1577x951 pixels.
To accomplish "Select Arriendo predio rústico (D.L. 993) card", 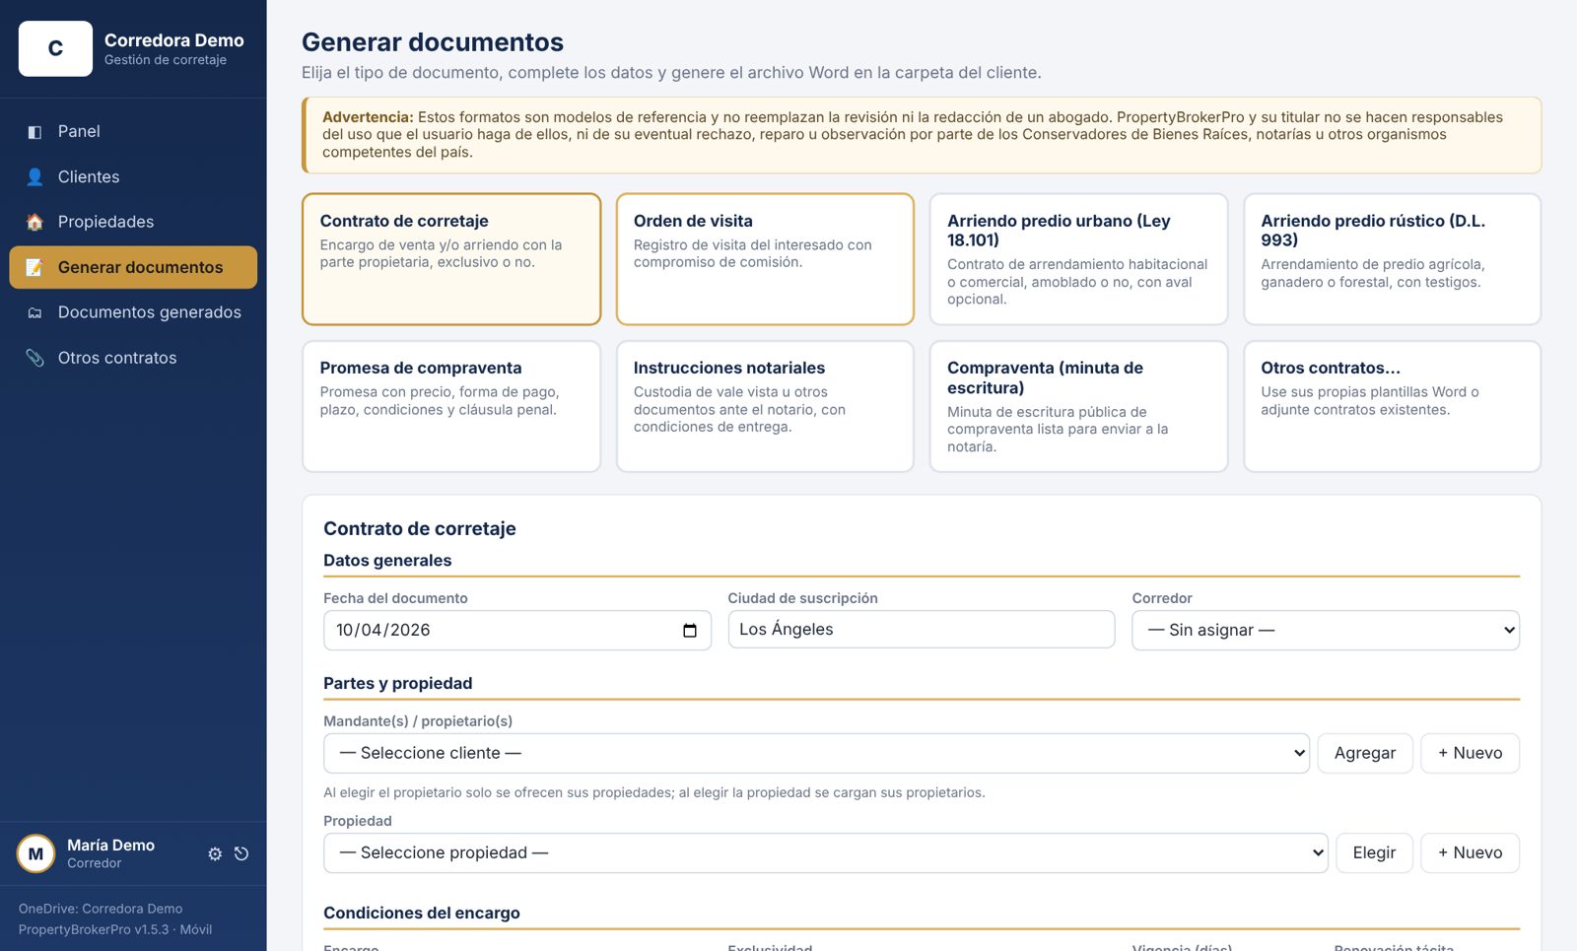I will click(1392, 259).
